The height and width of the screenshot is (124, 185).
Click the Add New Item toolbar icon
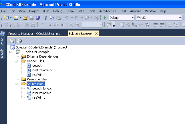[15, 18]
